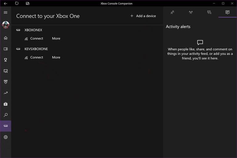The width and height of the screenshot is (237, 158).
Task: Go to Home in the sidebar
Action: [6, 38]
